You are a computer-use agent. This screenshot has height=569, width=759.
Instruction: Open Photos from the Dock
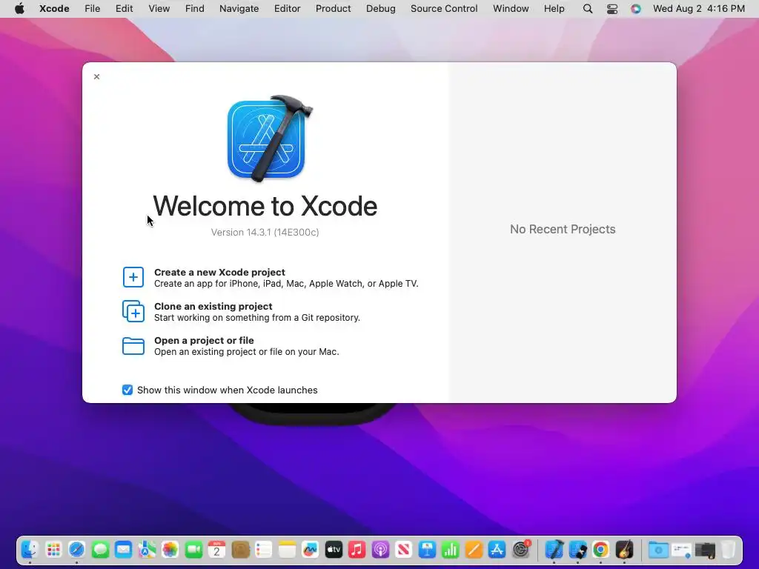pos(170,550)
